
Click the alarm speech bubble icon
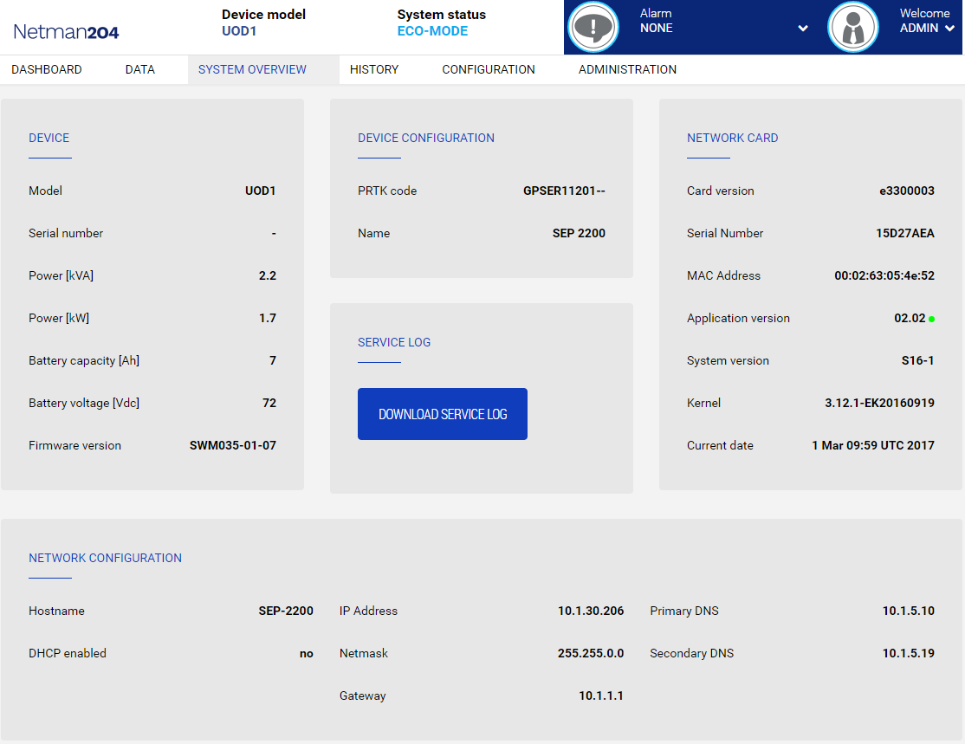(593, 28)
